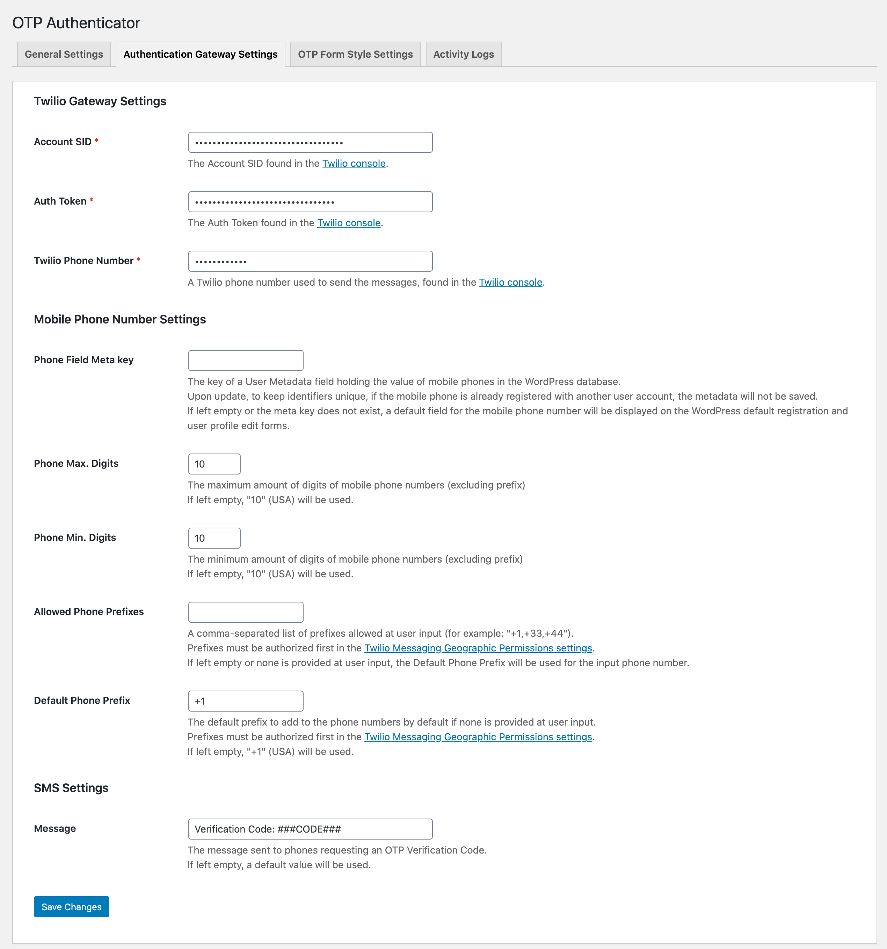Open the Activity Logs tab
This screenshot has width=887, height=949.
tap(464, 54)
